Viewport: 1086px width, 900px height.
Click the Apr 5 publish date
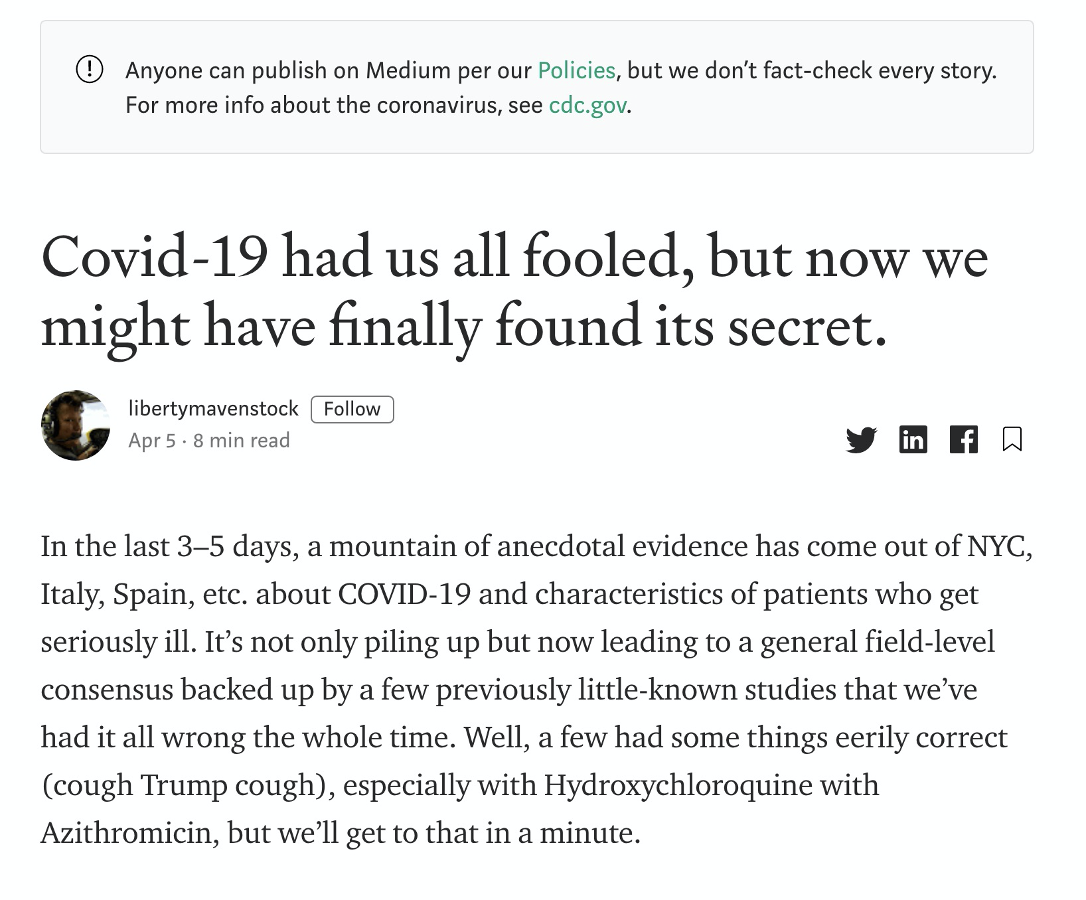click(x=152, y=441)
